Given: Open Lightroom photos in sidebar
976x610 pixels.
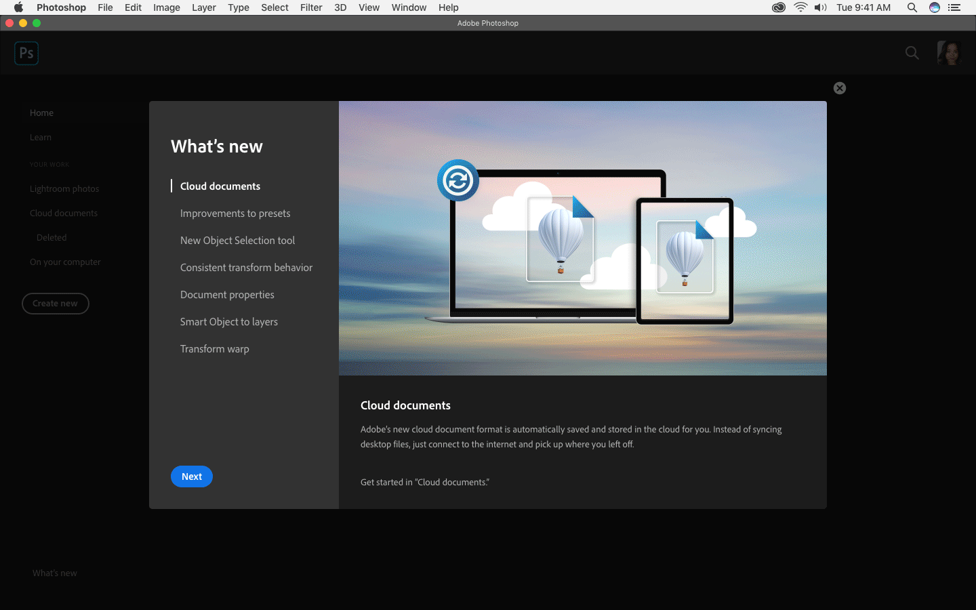Looking at the screenshot, I should point(64,189).
